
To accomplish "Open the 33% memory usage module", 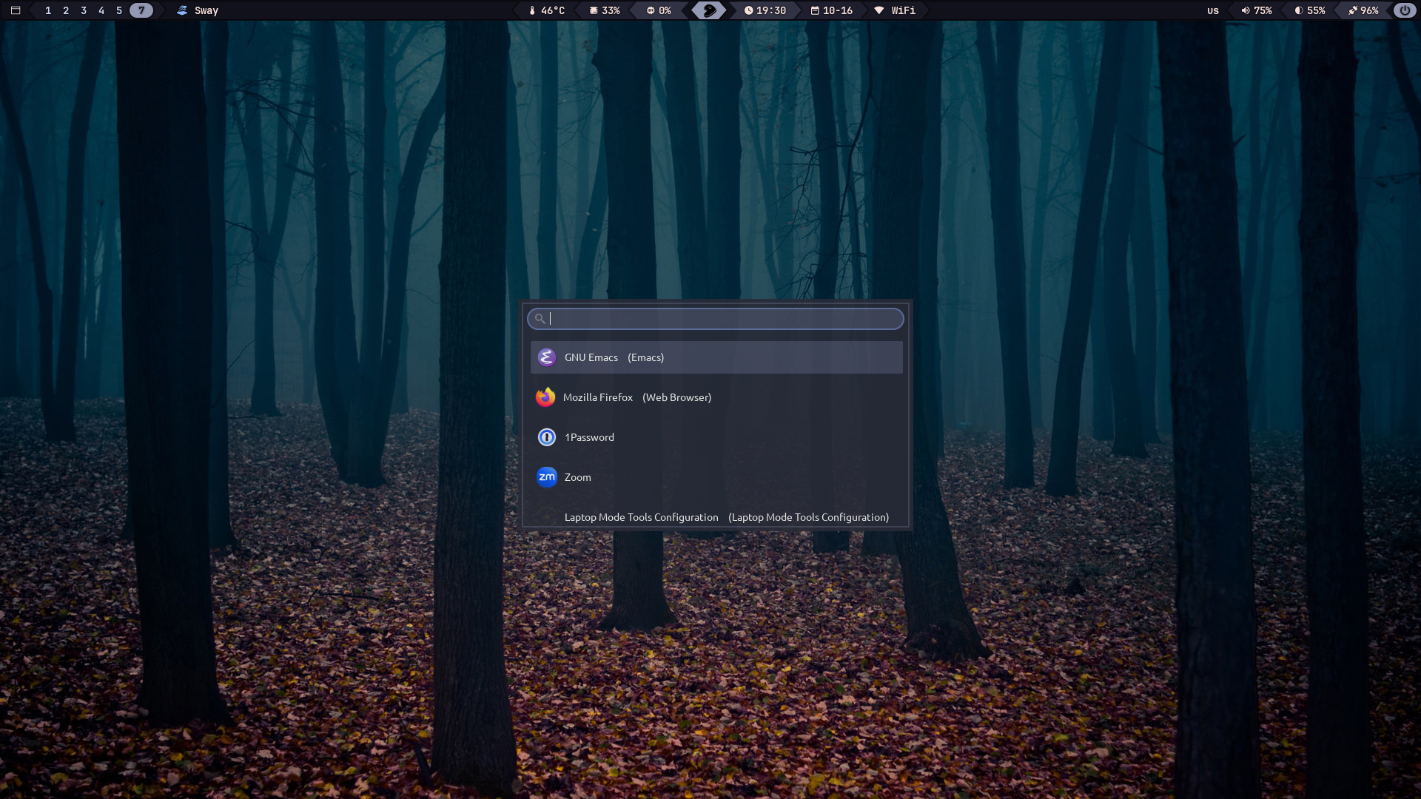I will click(611, 10).
